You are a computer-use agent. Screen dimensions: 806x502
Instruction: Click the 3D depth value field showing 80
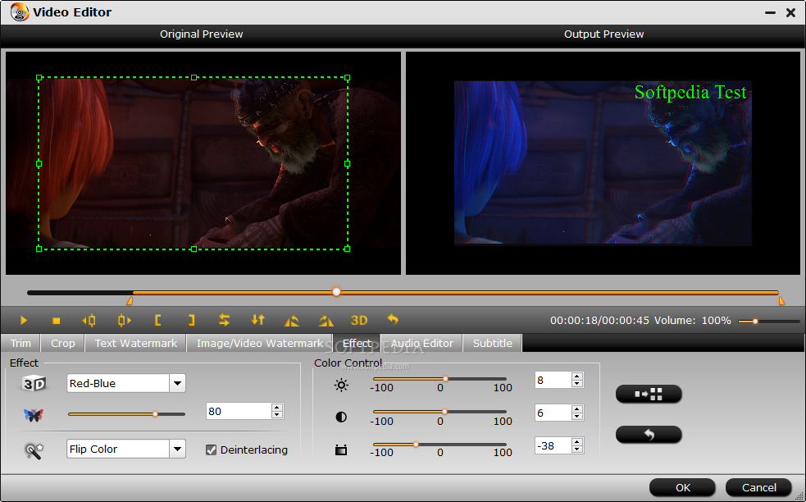(x=239, y=411)
